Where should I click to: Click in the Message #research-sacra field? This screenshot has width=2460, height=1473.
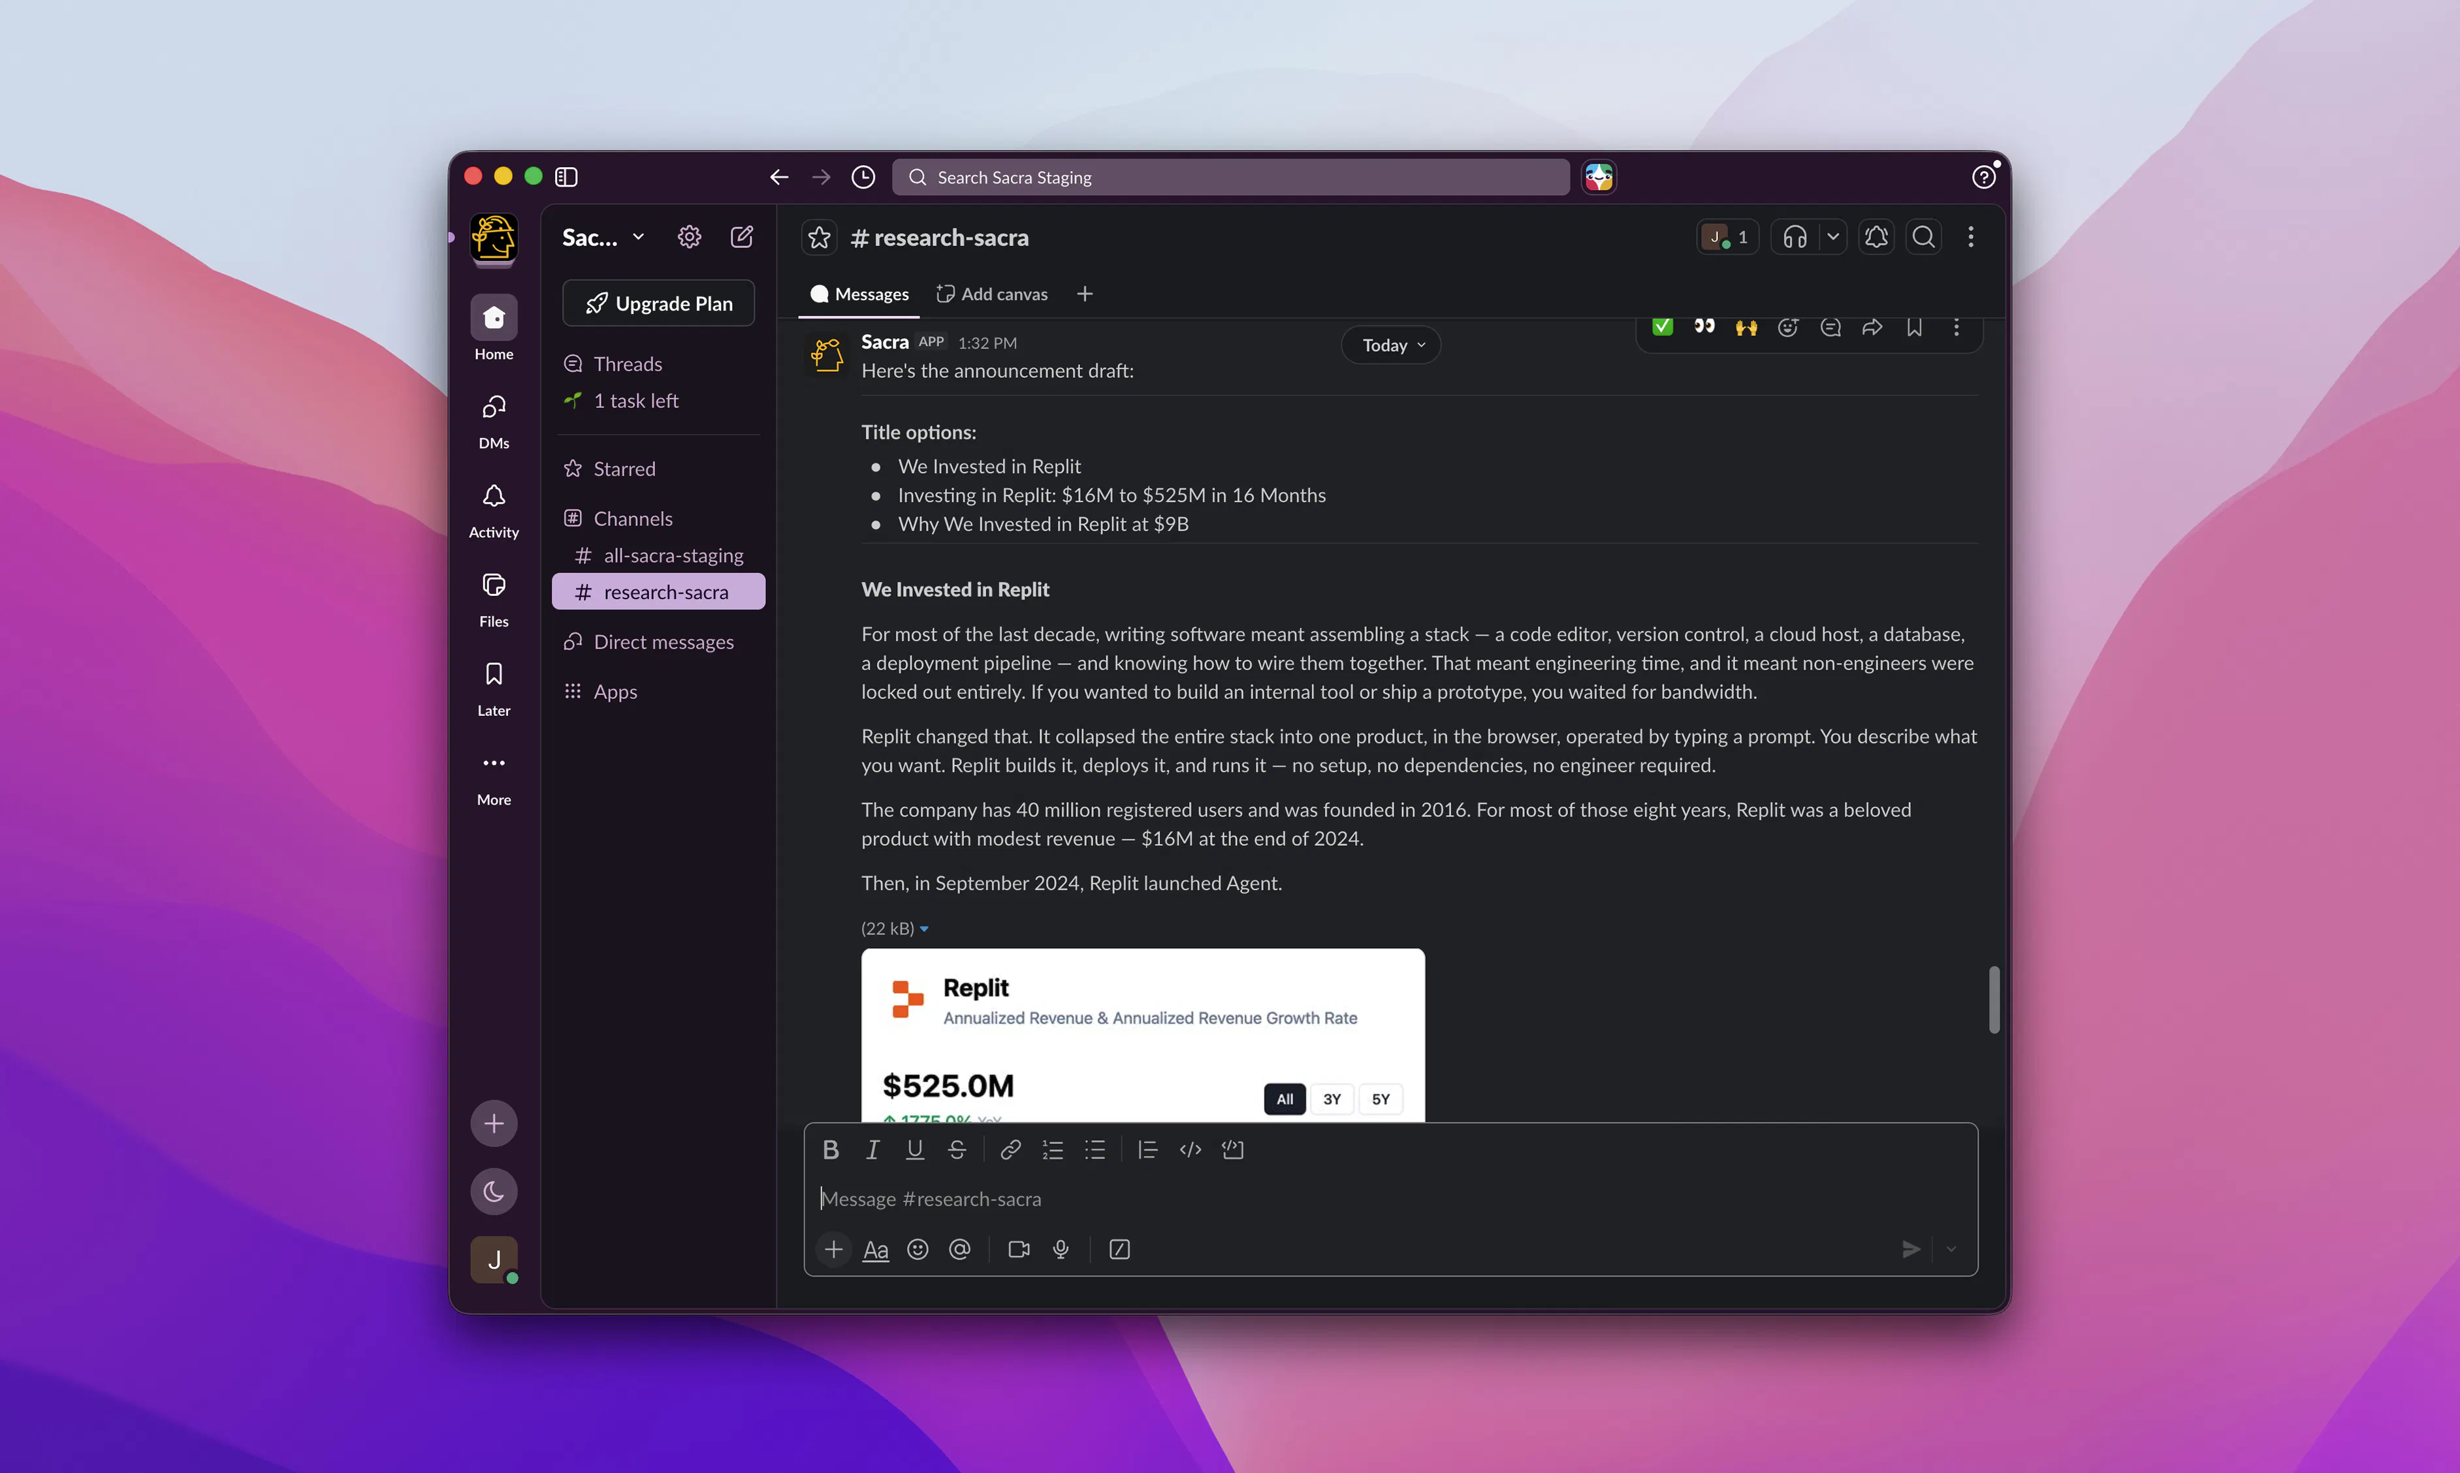1390,1199
